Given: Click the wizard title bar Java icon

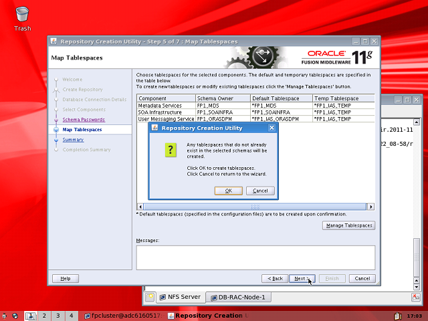Looking at the screenshot, I should click(x=53, y=41).
